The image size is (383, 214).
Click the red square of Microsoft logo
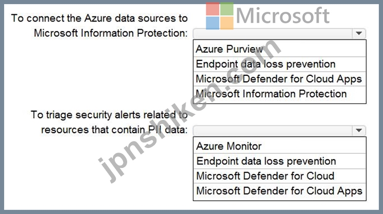click(x=212, y=9)
